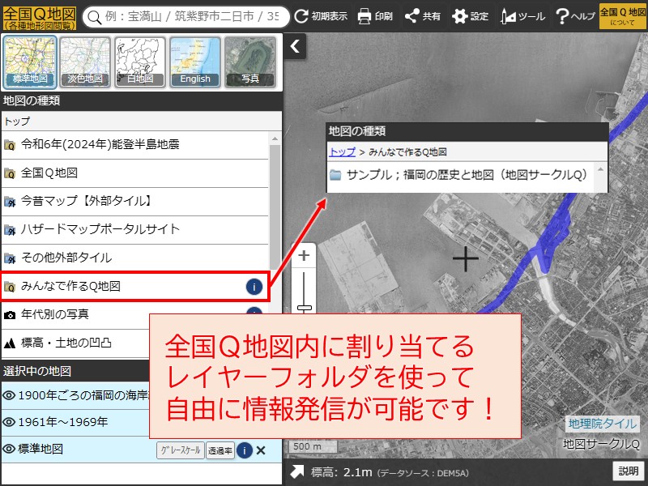Expand 標高・土地の凹凸 category
648x486 pixels.
pyautogui.click(x=66, y=343)
